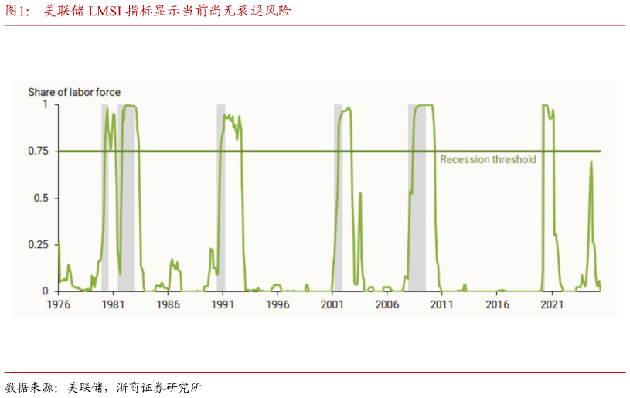Screen dimensions: 630x398
Task: Click the gray recession bar near 2001
Action: point(338,232)
